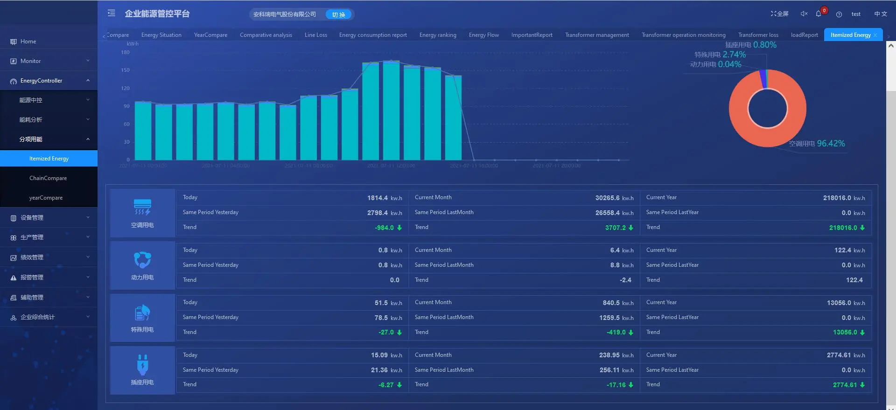Enter fullscreen with 全屏 icon

click(x=779, y=14)
